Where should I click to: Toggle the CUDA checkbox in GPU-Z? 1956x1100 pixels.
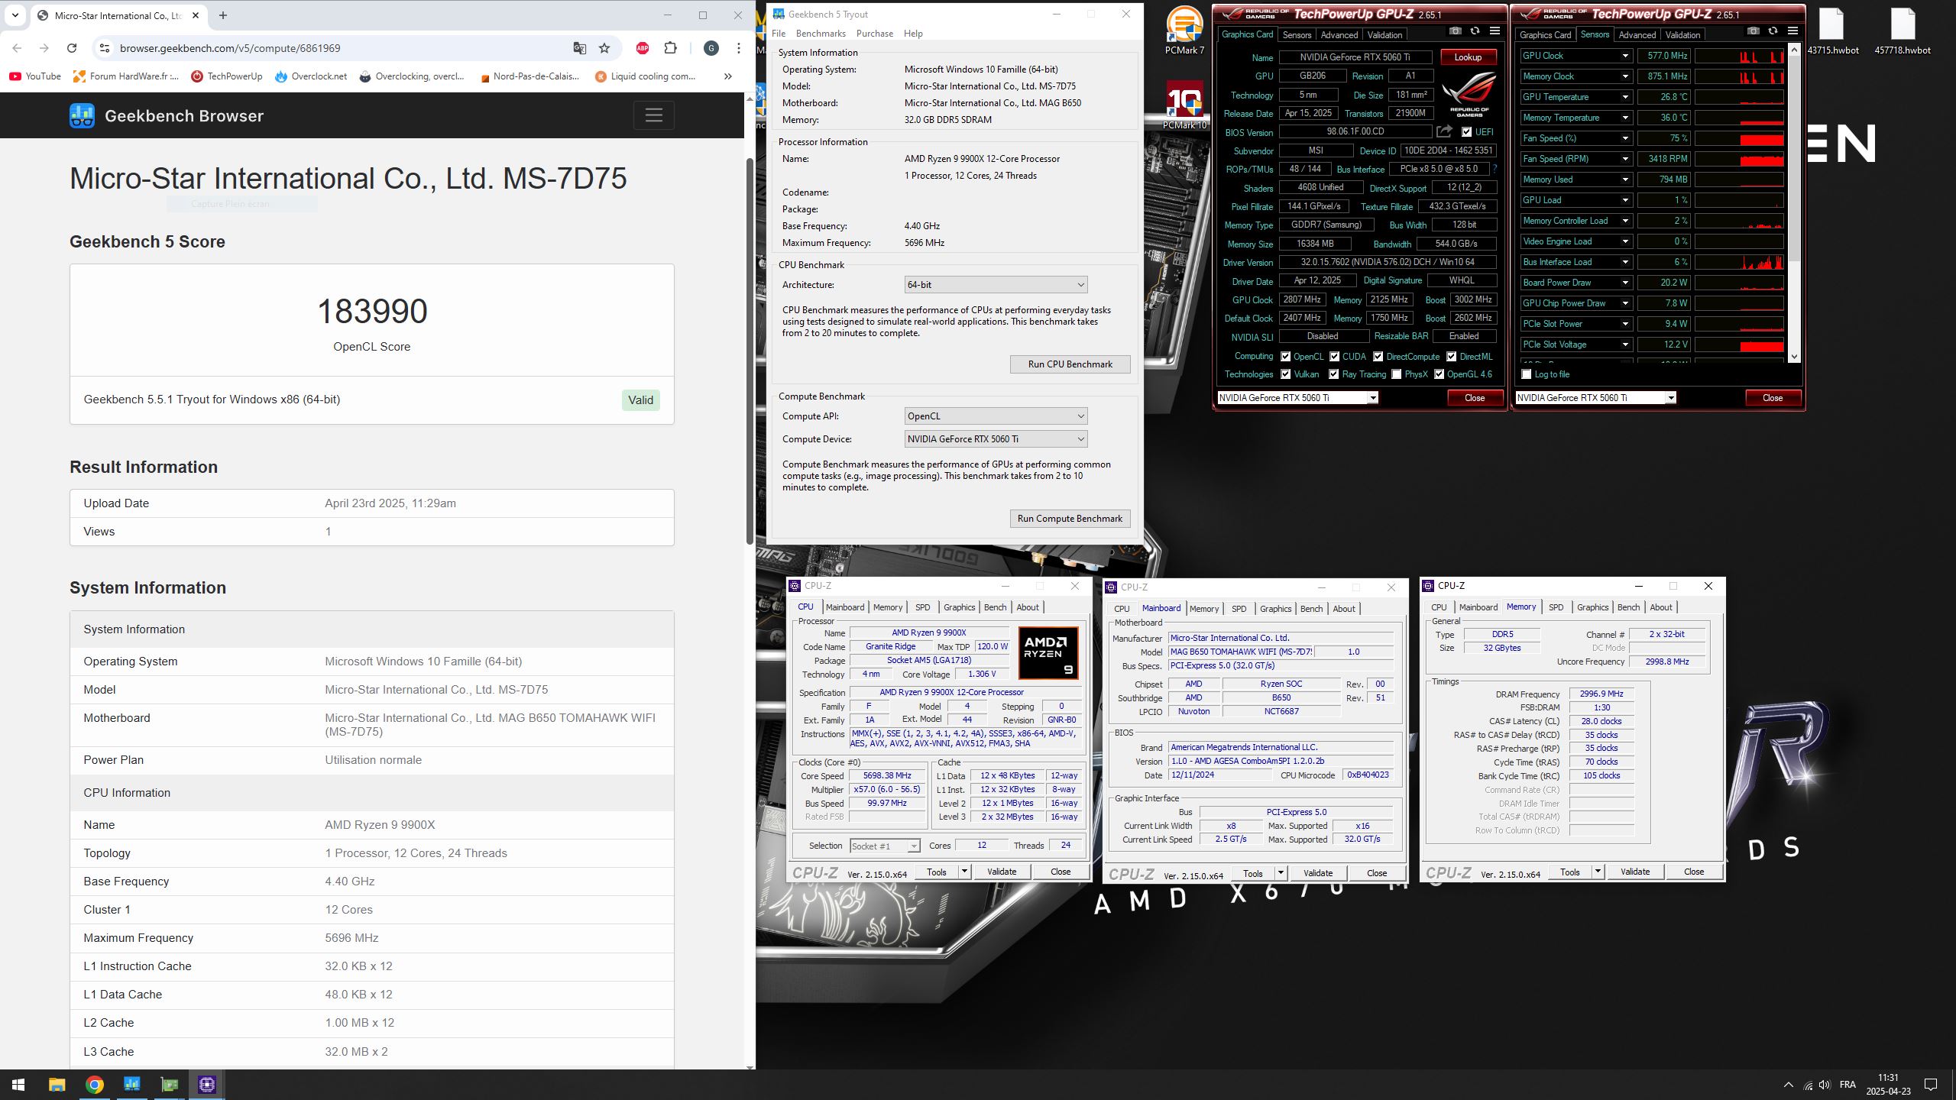[x=1334, y=357]
